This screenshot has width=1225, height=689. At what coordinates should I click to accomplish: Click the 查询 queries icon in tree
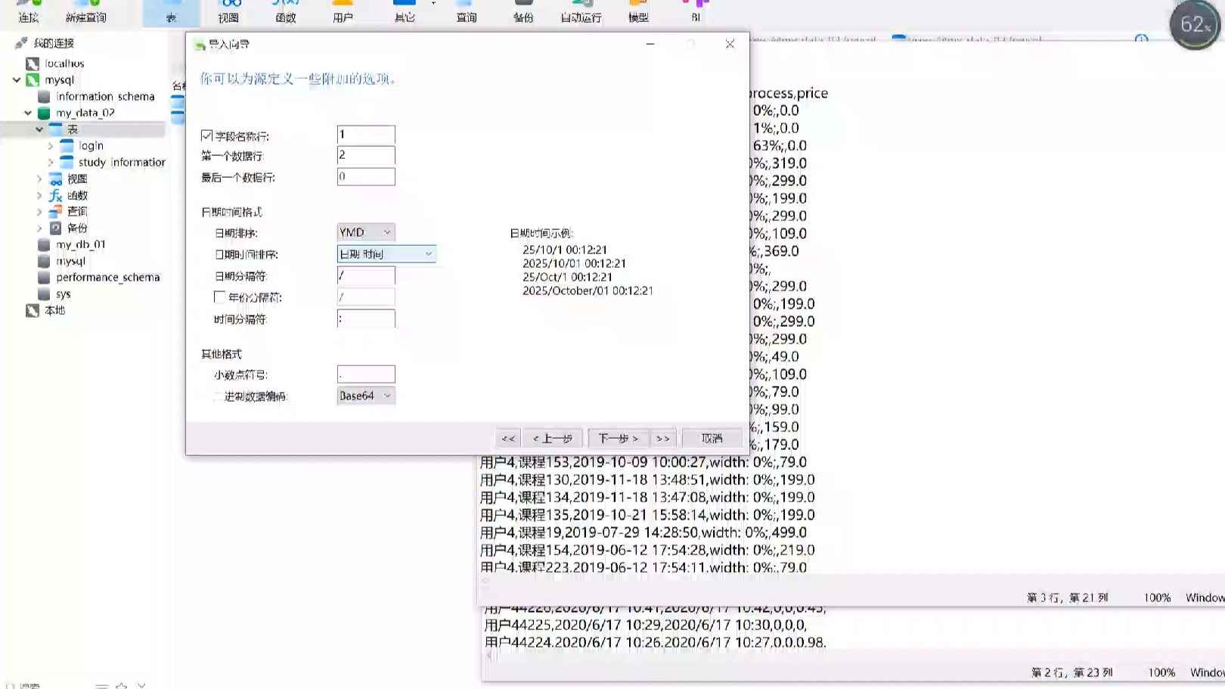pos(56,212)
